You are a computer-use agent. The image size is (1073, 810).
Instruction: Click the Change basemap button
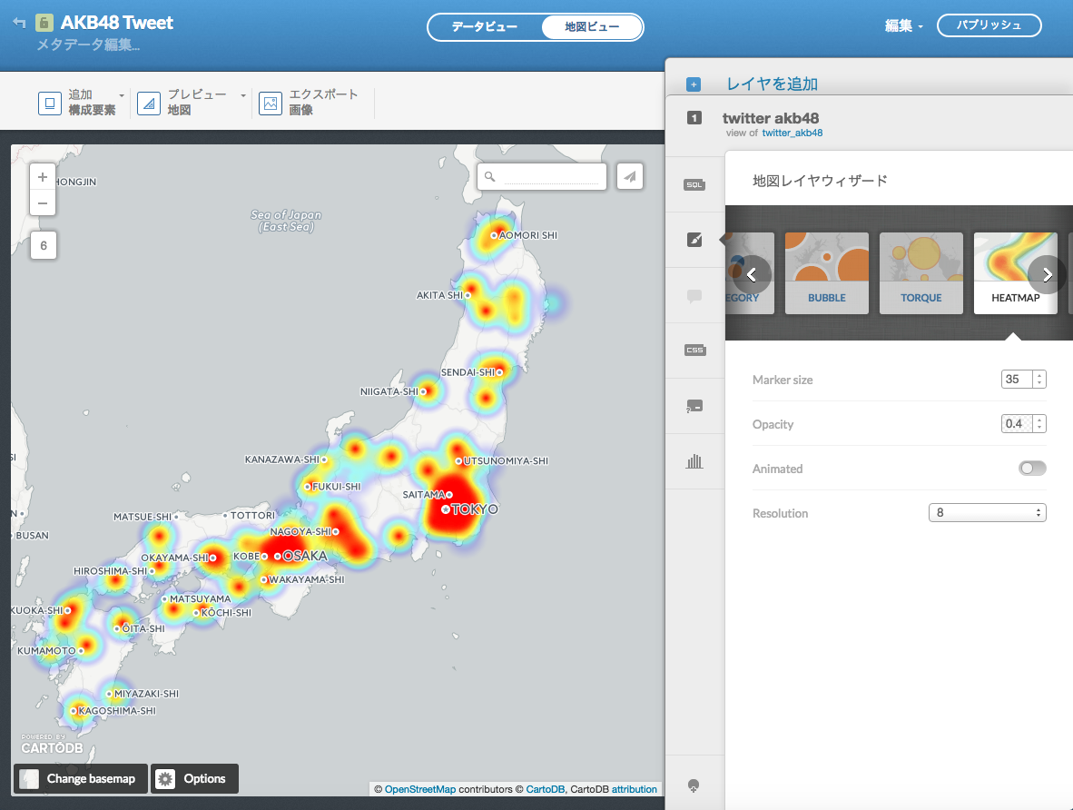pyautogui.click(x=81, y=779)
